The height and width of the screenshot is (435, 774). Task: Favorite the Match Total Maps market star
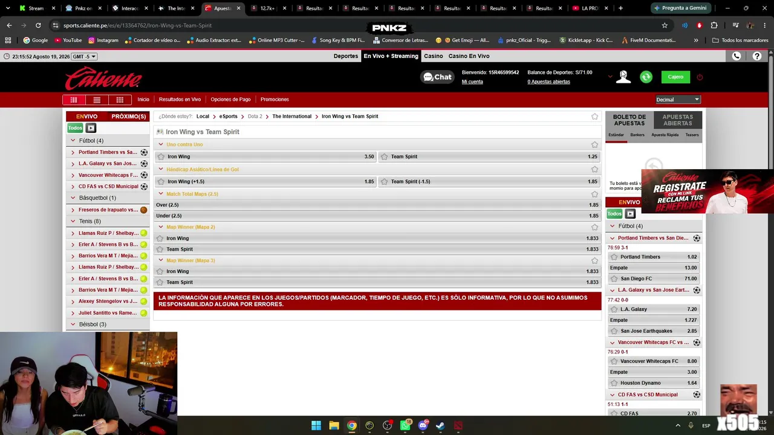pyautogui.click(x=594, y=195)
